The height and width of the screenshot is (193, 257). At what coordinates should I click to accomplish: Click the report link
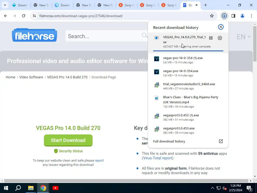pyautogui.click(x=99, y=160)
